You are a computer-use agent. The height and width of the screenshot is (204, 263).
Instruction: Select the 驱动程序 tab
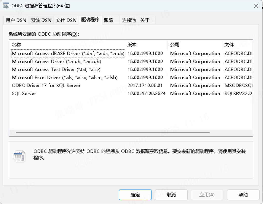point(90,20)
